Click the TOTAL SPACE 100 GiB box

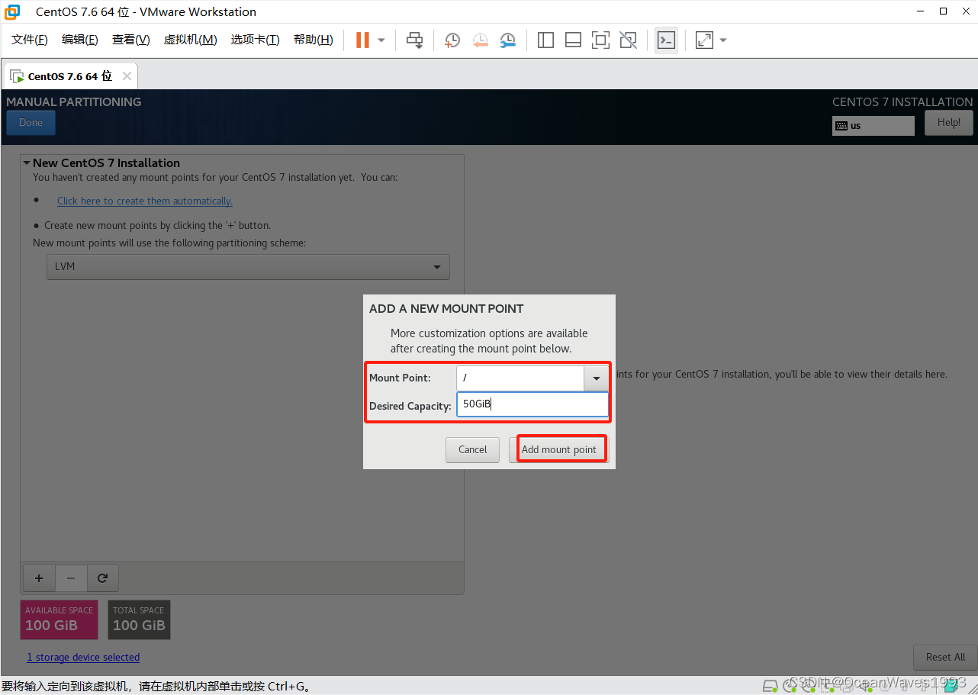(139, 619)
